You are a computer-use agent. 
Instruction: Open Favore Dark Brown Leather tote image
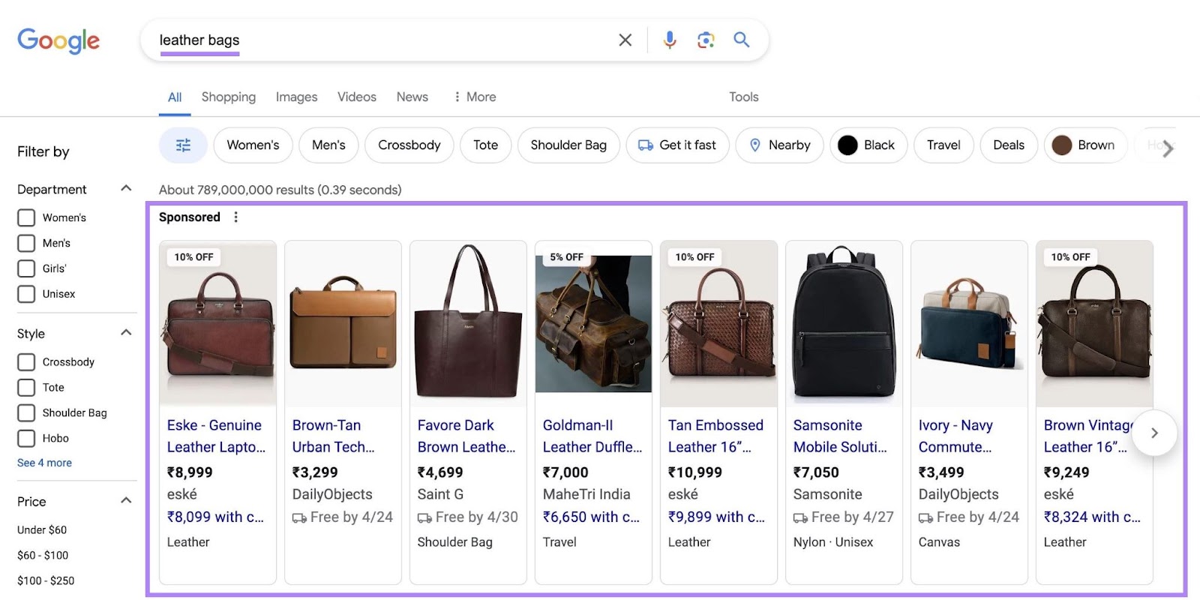click(468, 324)
